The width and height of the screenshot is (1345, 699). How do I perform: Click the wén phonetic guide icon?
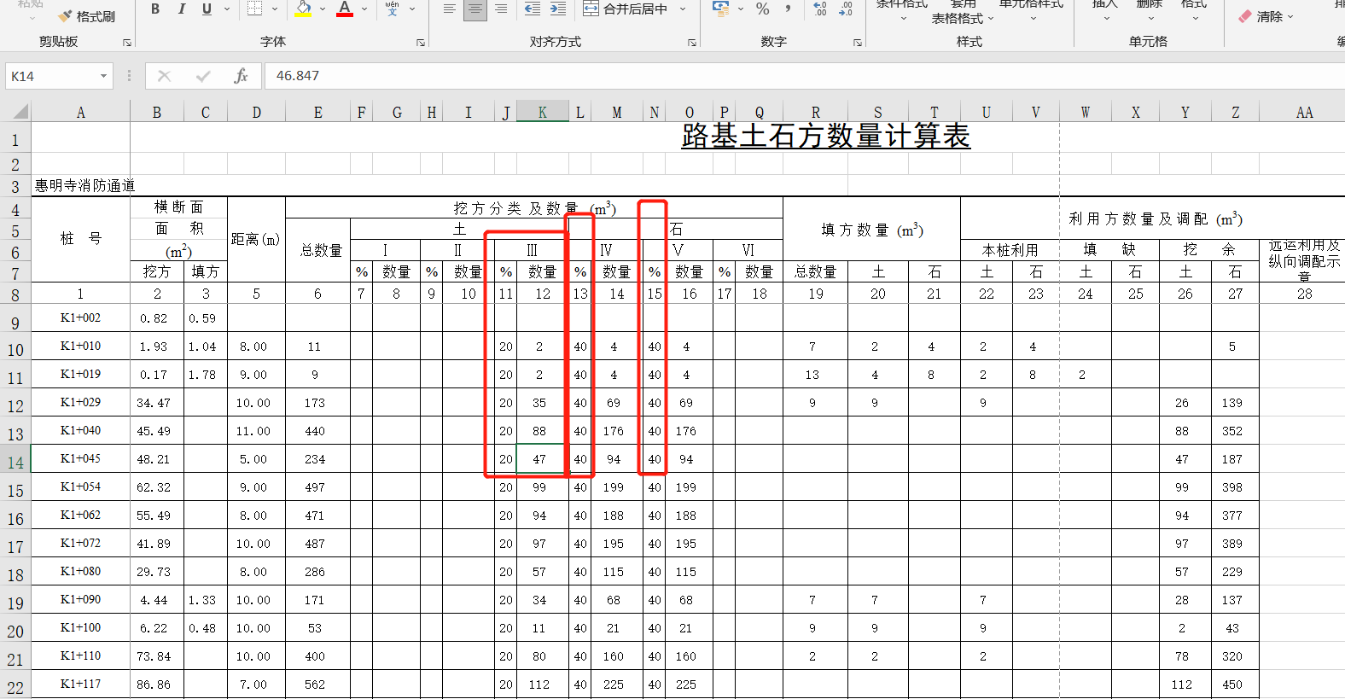point(392,9)
